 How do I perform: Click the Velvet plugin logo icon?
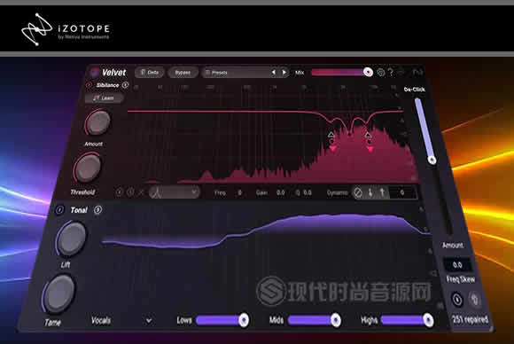[x=95, y=72]
